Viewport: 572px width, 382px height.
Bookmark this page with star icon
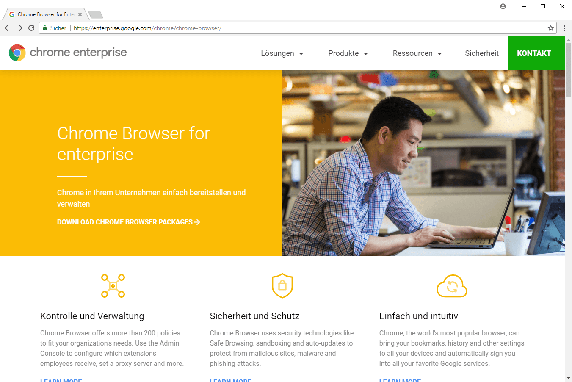click(550, 28)
